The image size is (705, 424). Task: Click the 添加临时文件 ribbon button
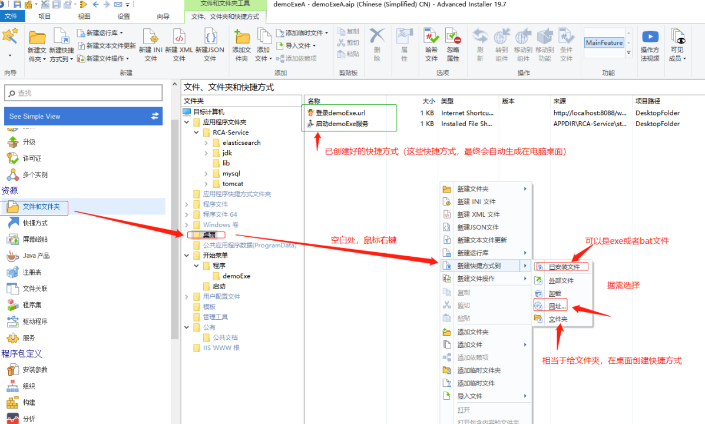(x=302, y=33)
